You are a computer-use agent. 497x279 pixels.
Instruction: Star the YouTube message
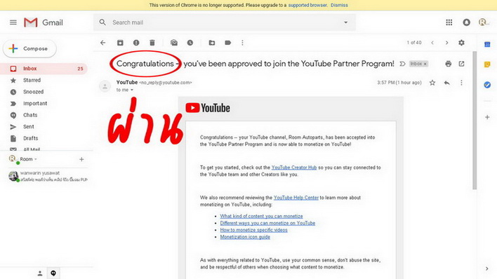tap(432, 83)
